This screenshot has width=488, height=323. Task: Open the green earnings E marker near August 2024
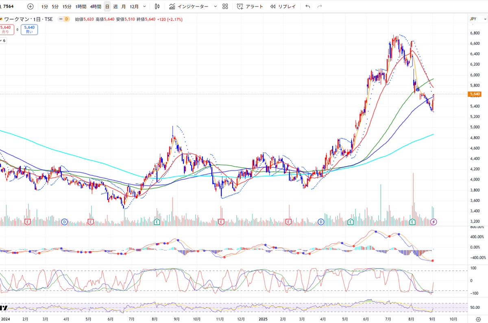(157, 222)
